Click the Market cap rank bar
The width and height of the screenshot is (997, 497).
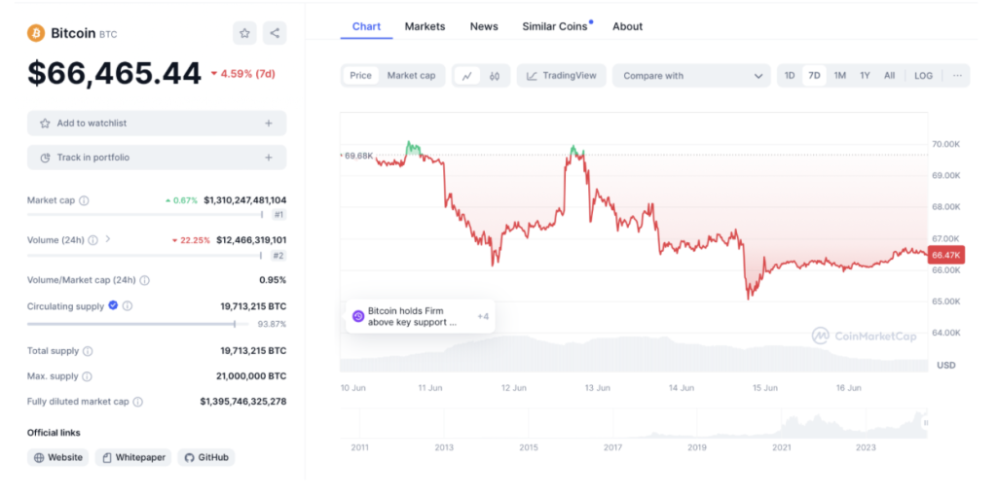click(145, 215)
